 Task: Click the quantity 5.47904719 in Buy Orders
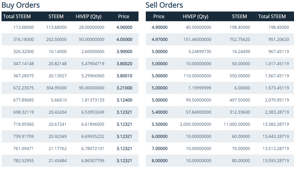coord(93,64)
